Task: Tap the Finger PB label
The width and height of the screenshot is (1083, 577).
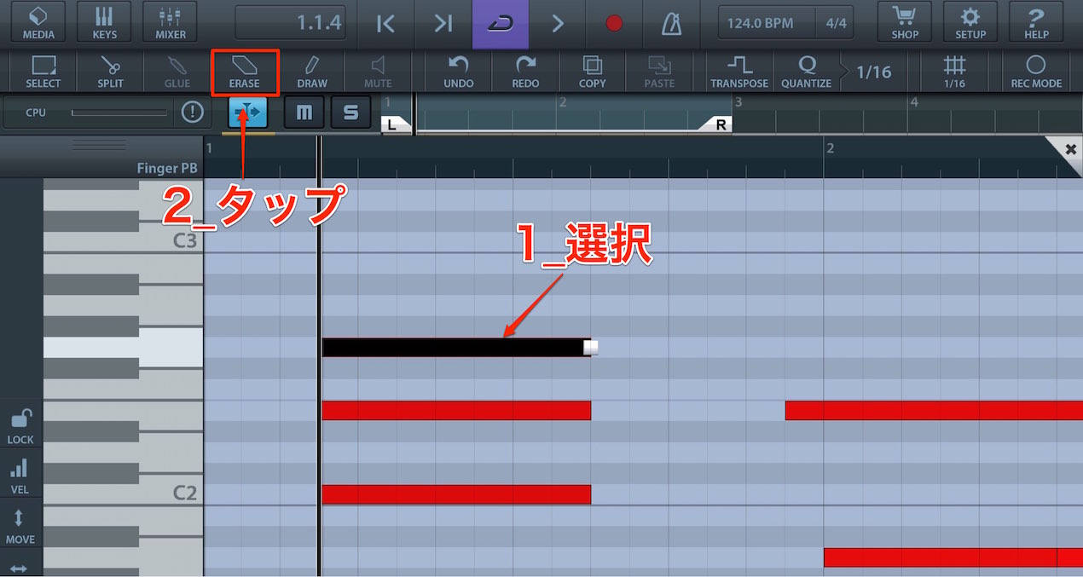Action: pos(167,168)
